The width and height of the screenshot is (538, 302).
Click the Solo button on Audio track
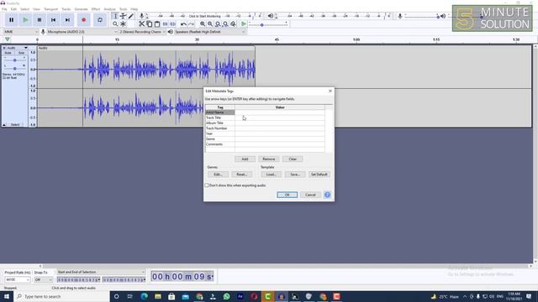pyautogui.click(x=21, y=53)
